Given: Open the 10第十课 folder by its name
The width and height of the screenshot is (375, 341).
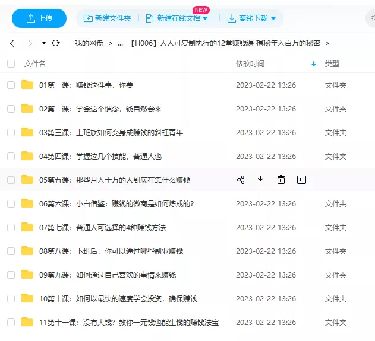Looking at the screenshot, I should tap(118, 298).
